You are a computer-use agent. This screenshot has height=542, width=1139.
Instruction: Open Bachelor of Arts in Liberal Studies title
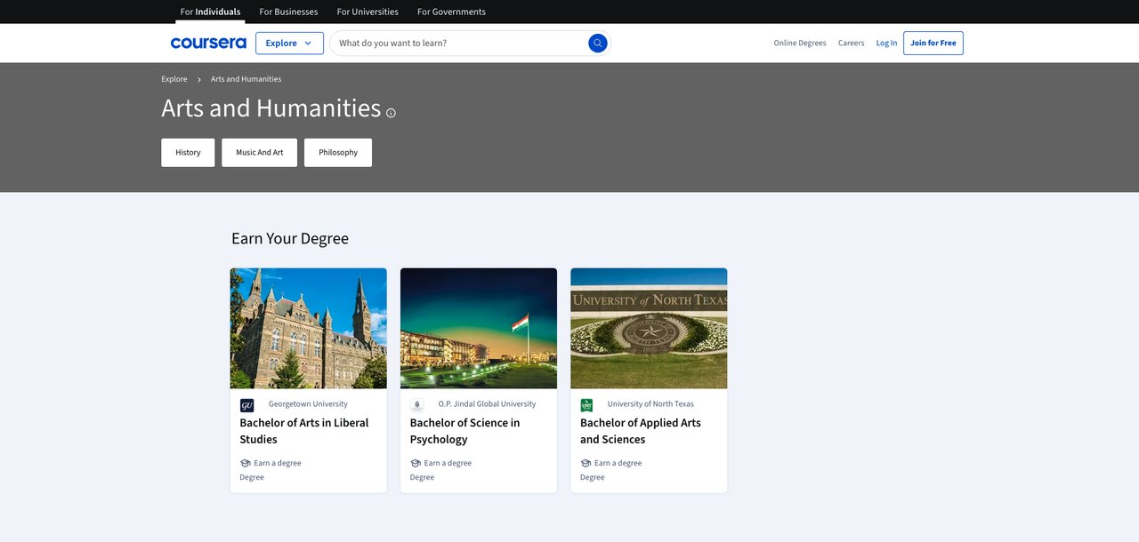pyautogui.click(x=304, y=431)
